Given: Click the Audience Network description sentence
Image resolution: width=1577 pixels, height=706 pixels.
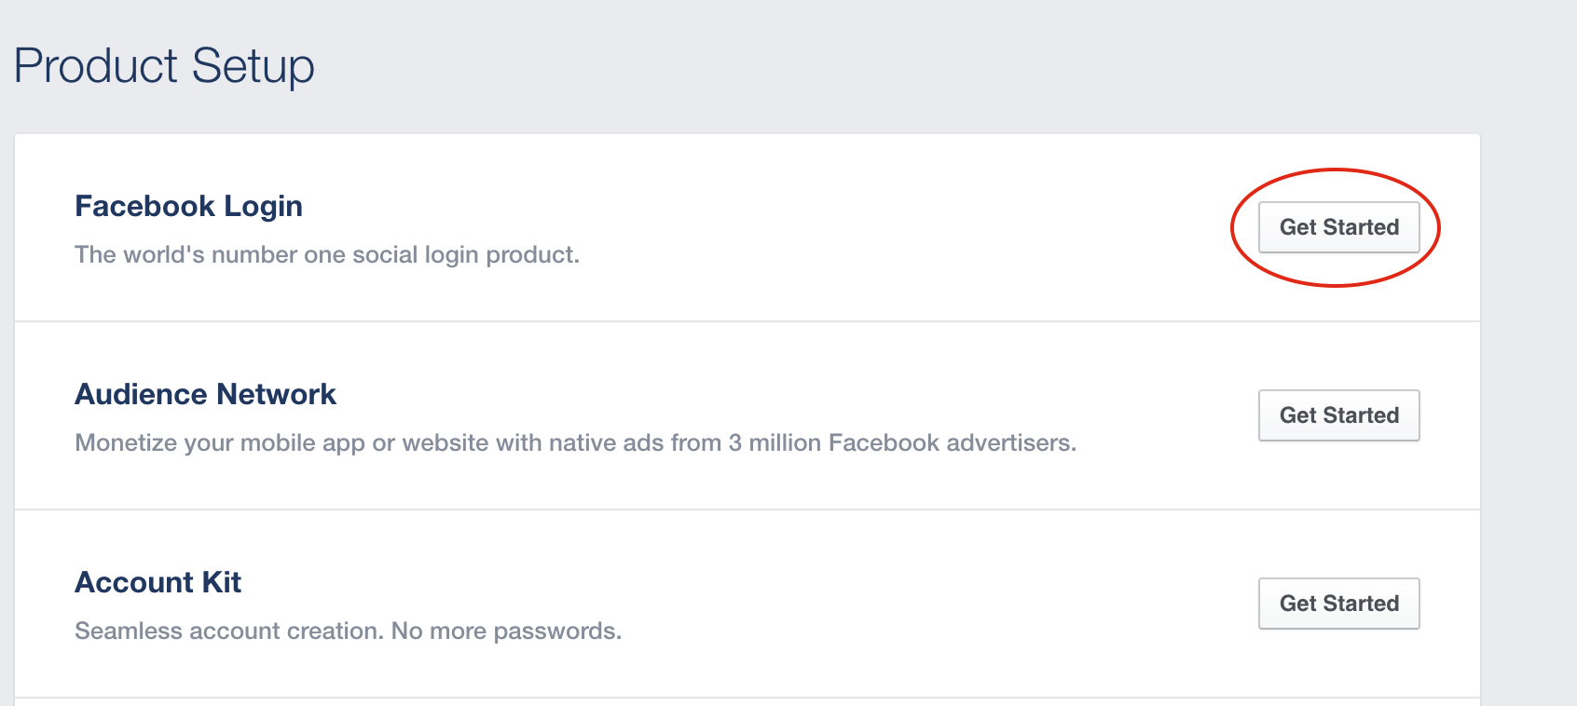Looking at the screenshot, I should point(575,442).
